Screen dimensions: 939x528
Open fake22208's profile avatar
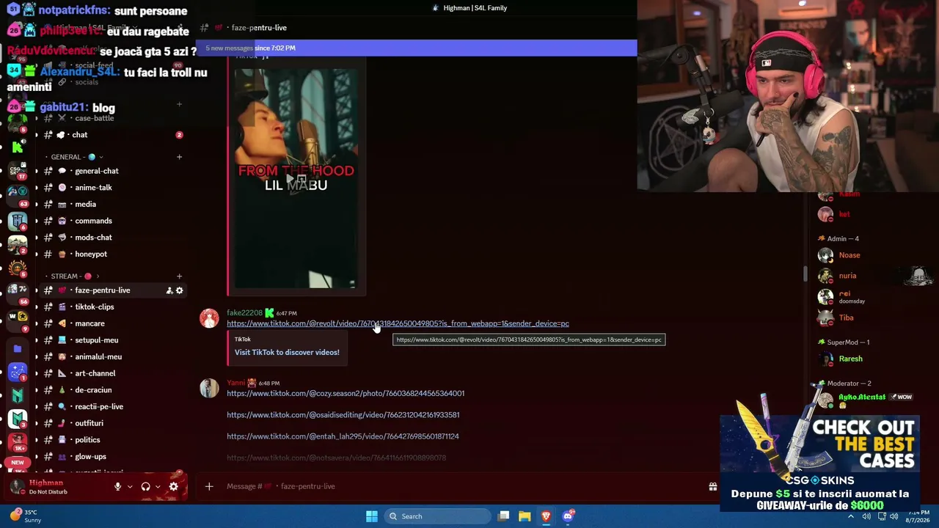pyautogui.click(x=209, y=318)
